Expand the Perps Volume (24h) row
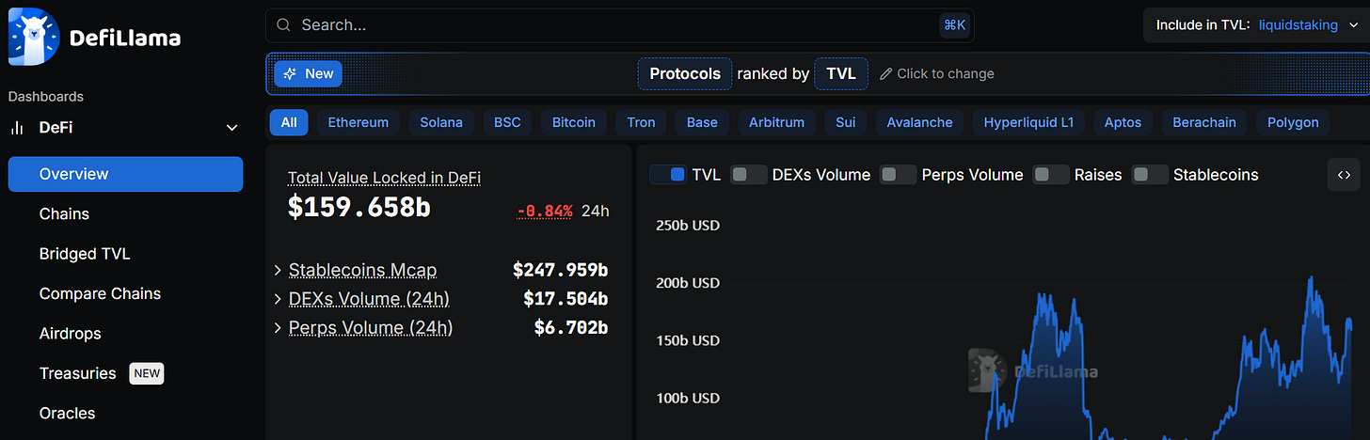The width and height of the screenshot is (1370, 440). point(278,328)
